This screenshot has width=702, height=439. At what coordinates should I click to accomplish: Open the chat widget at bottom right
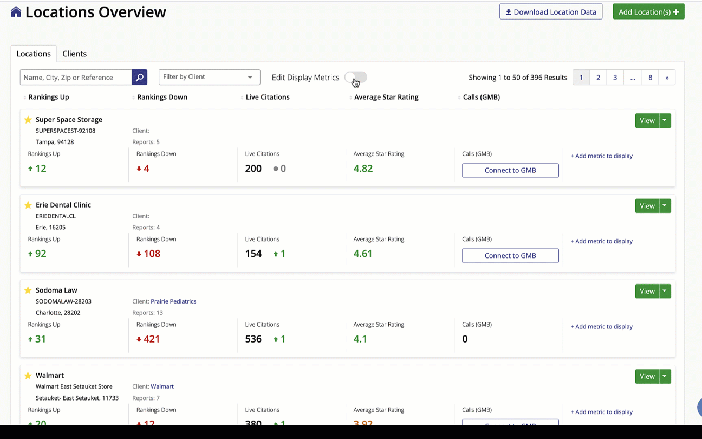699,408
